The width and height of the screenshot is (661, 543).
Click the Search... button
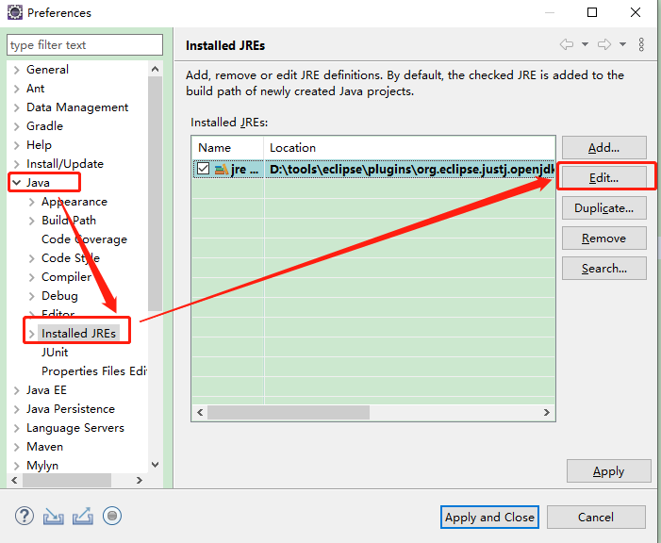603,268
